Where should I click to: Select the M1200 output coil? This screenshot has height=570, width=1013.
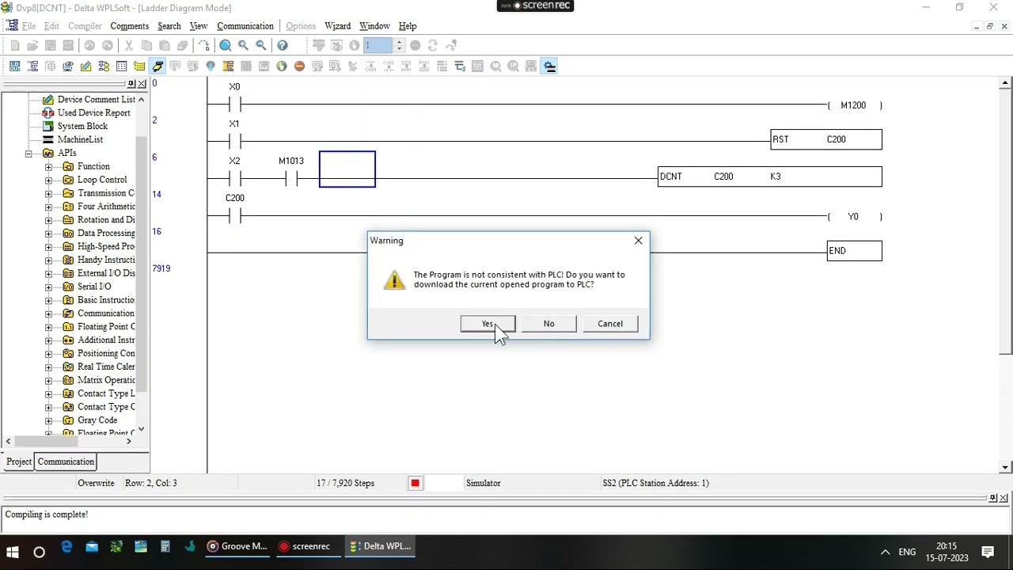point(854,105)
